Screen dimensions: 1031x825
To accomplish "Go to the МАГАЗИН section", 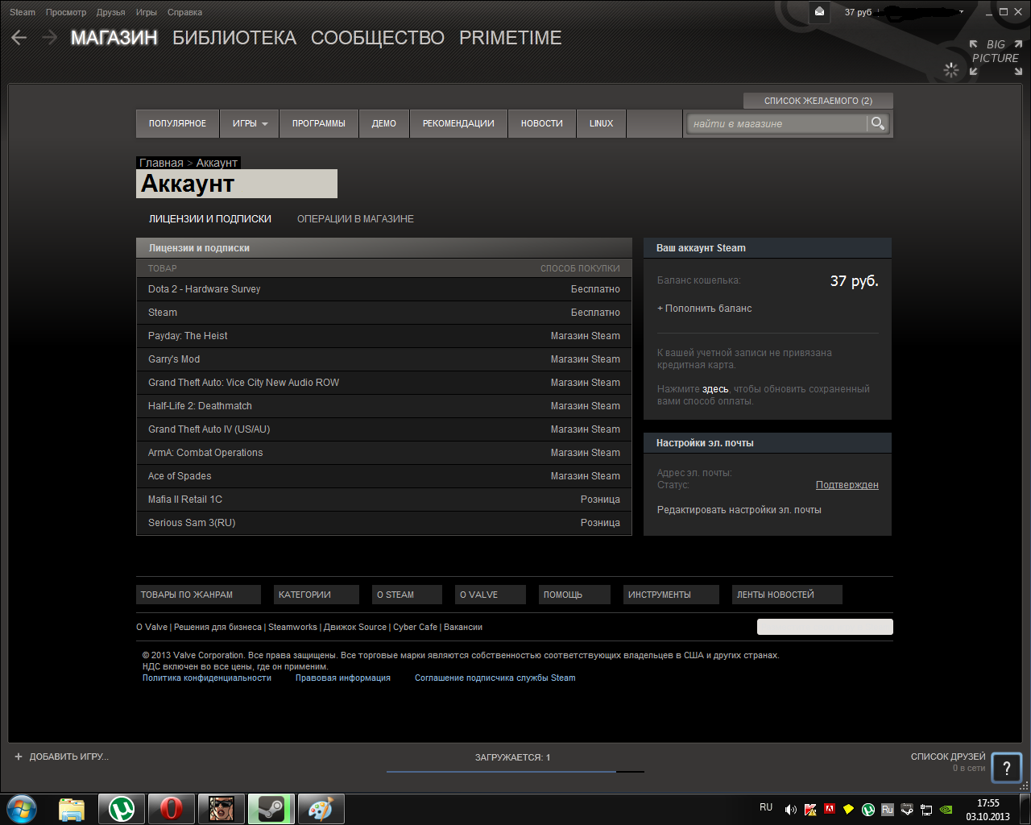I will (114, 38).
